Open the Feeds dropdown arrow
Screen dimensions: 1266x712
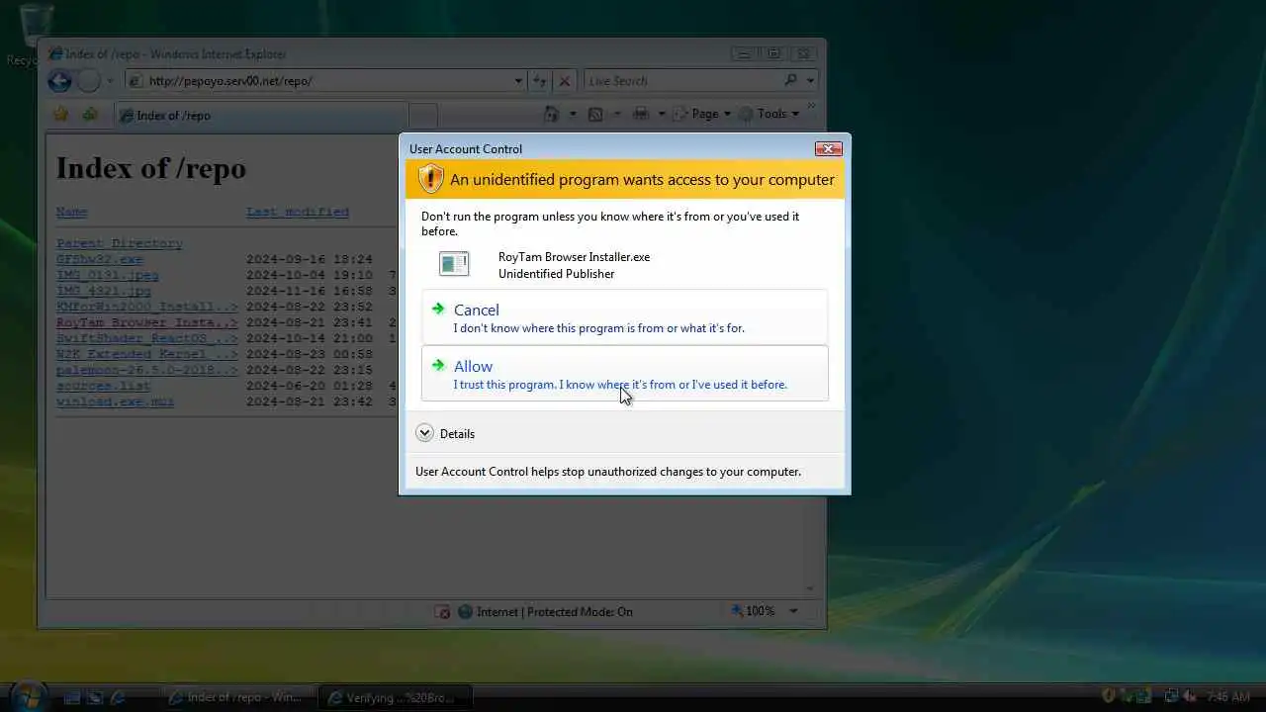[615, 114]
